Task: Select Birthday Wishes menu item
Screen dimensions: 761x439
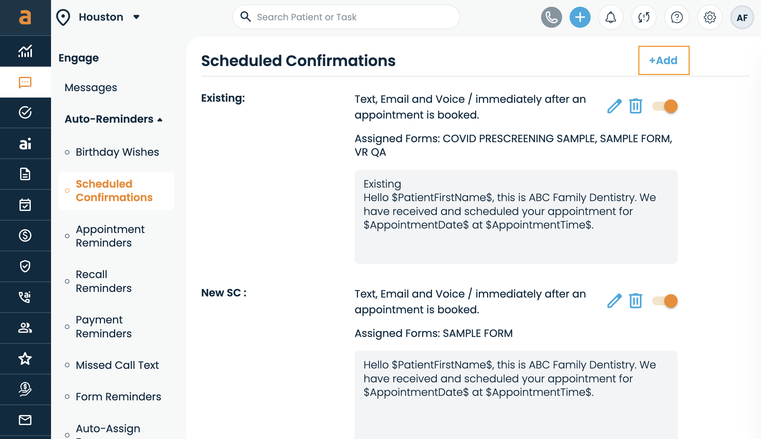Action: [x=117, y=152]
